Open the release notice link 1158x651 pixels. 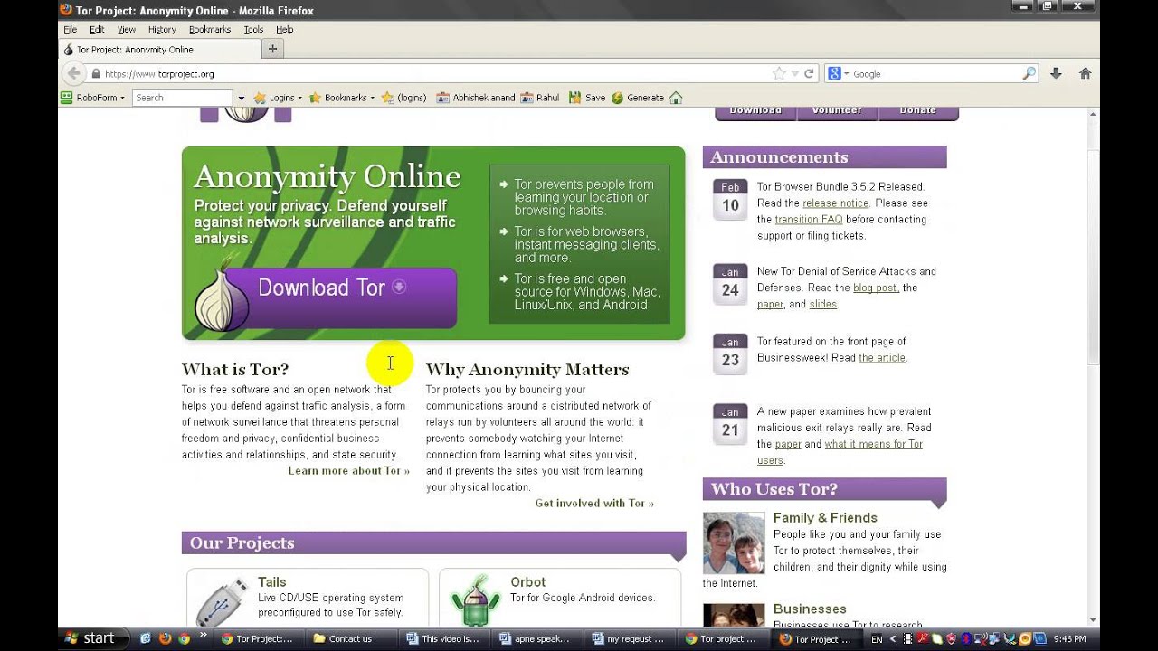point(835,203)
